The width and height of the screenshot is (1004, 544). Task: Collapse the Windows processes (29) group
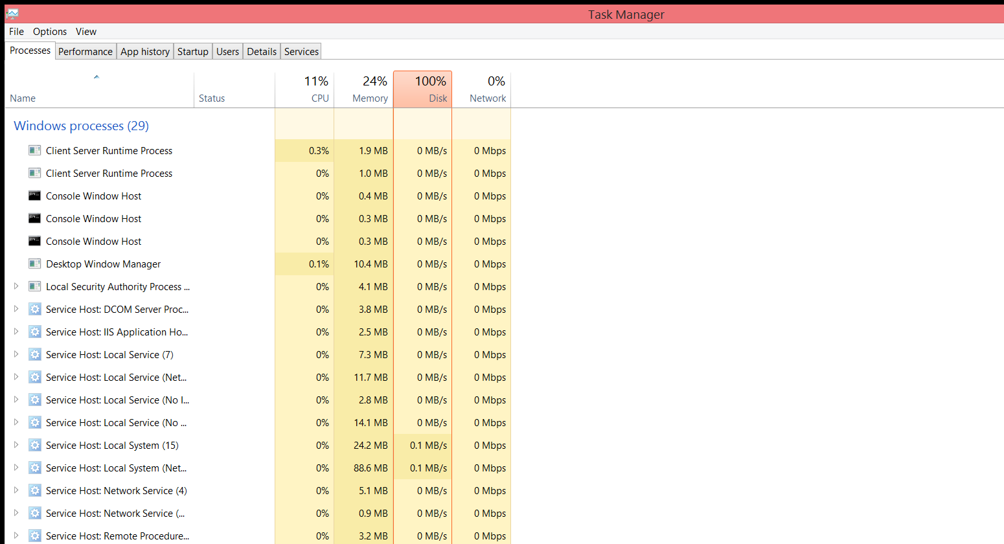point(80,126)
